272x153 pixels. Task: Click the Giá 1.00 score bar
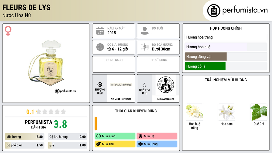coord(67,145)
